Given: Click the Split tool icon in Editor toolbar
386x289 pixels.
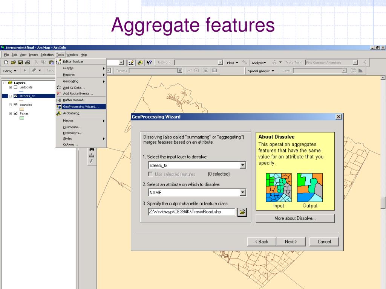Looking at the screenshot, I should pos(189,71).
